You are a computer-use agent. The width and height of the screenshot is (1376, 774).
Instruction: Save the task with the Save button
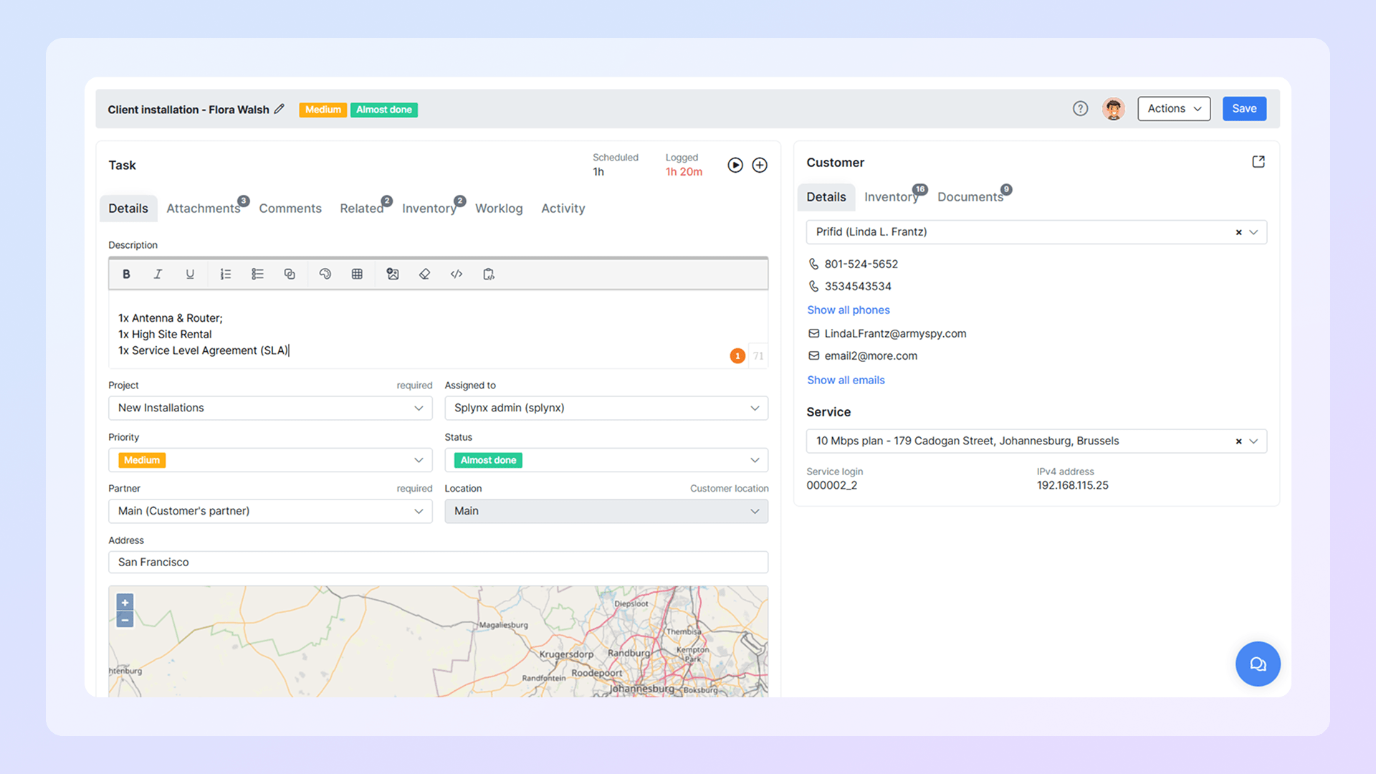(x=1244, y=108)
